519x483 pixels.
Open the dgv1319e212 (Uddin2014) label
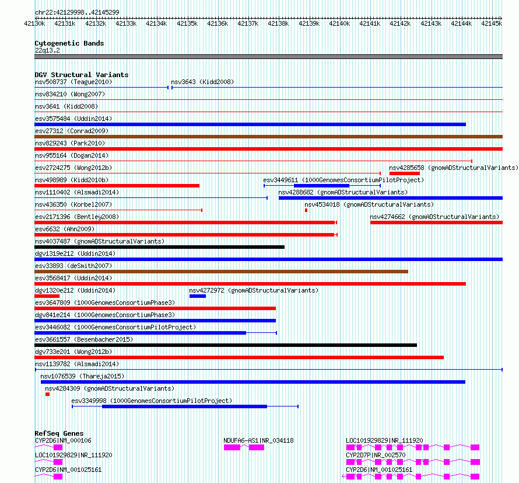point(75,253)
